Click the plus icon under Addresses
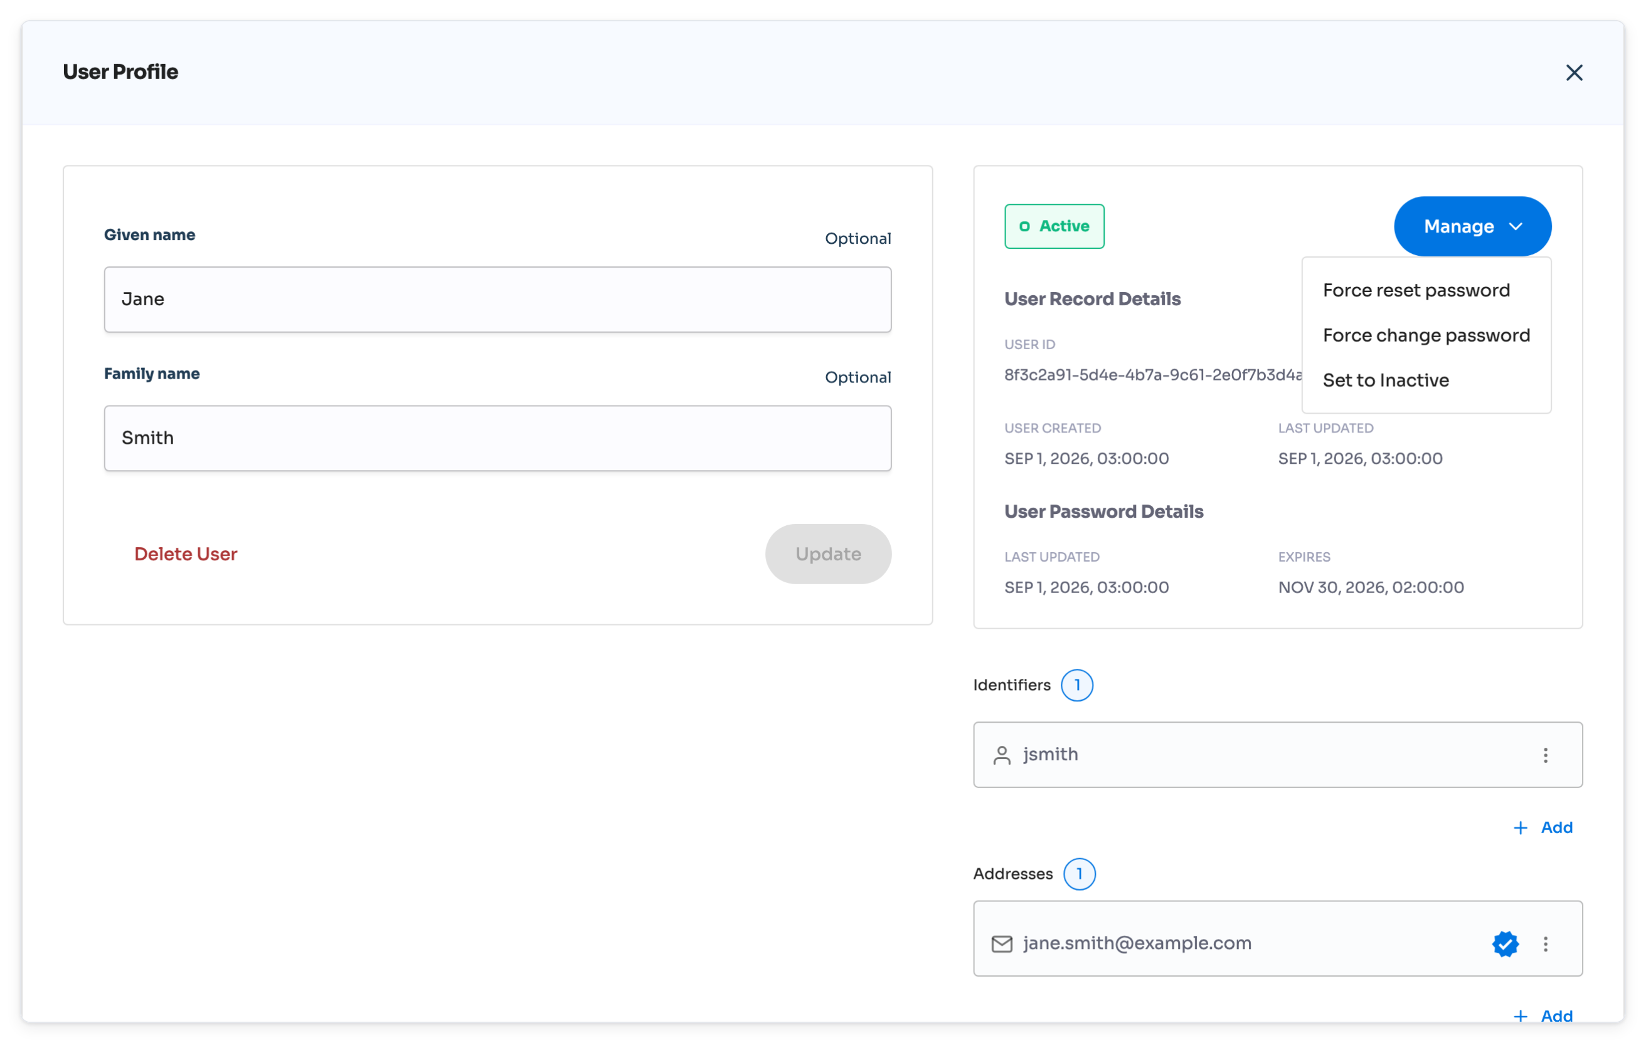Image resolution: width=1646 pixels, height=1043 pixels. (1519, 1015)
